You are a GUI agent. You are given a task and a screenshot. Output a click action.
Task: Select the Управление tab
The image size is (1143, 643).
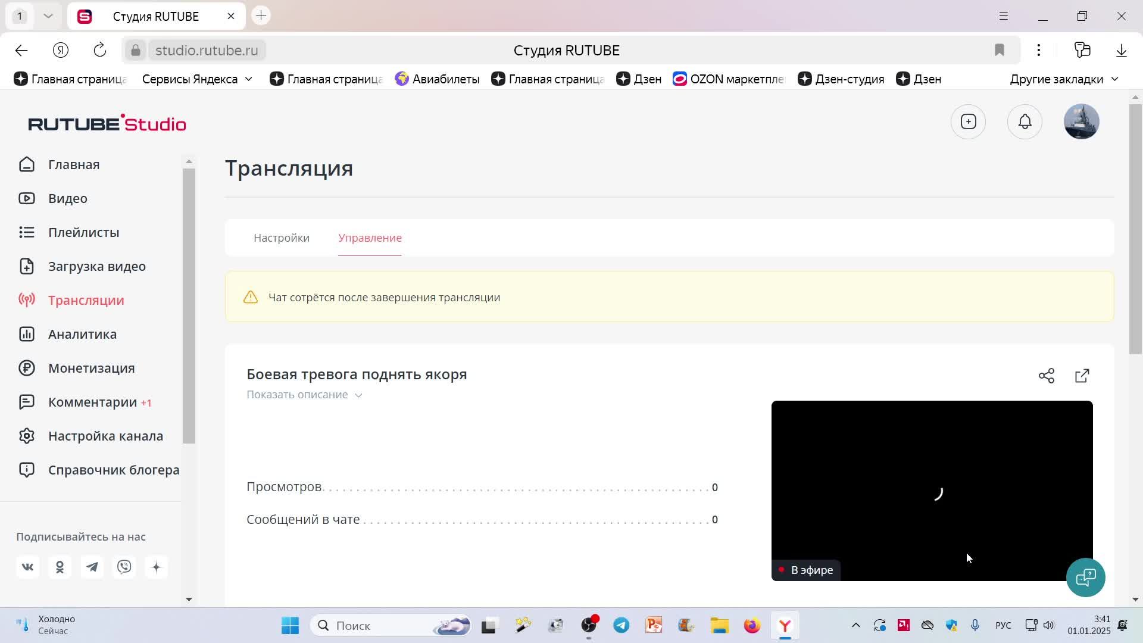point(370,238)
